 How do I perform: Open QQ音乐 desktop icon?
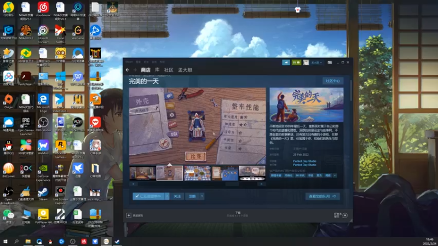[x=8, y=9]
